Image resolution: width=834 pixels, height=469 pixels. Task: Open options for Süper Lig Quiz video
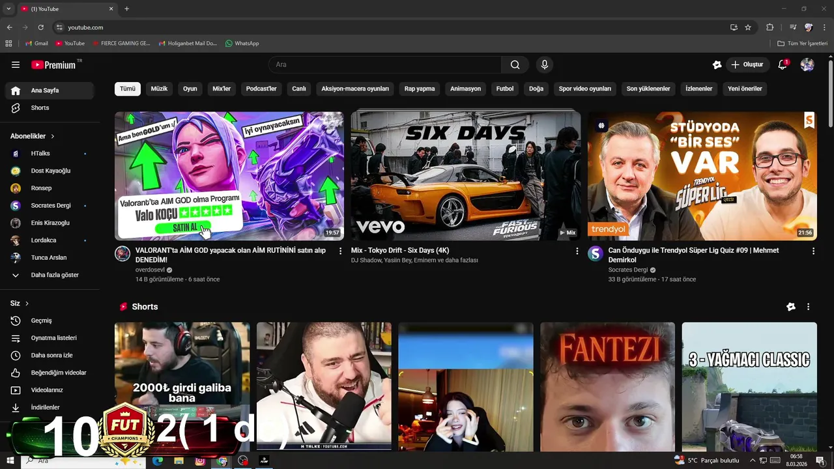coord(813,251)
